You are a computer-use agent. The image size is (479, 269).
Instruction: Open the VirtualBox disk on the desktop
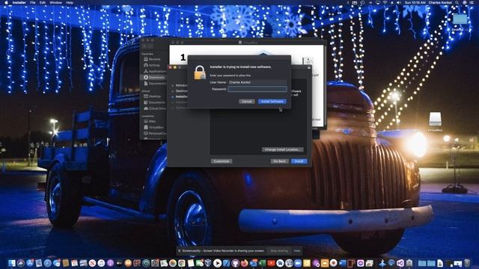(435, 121)
